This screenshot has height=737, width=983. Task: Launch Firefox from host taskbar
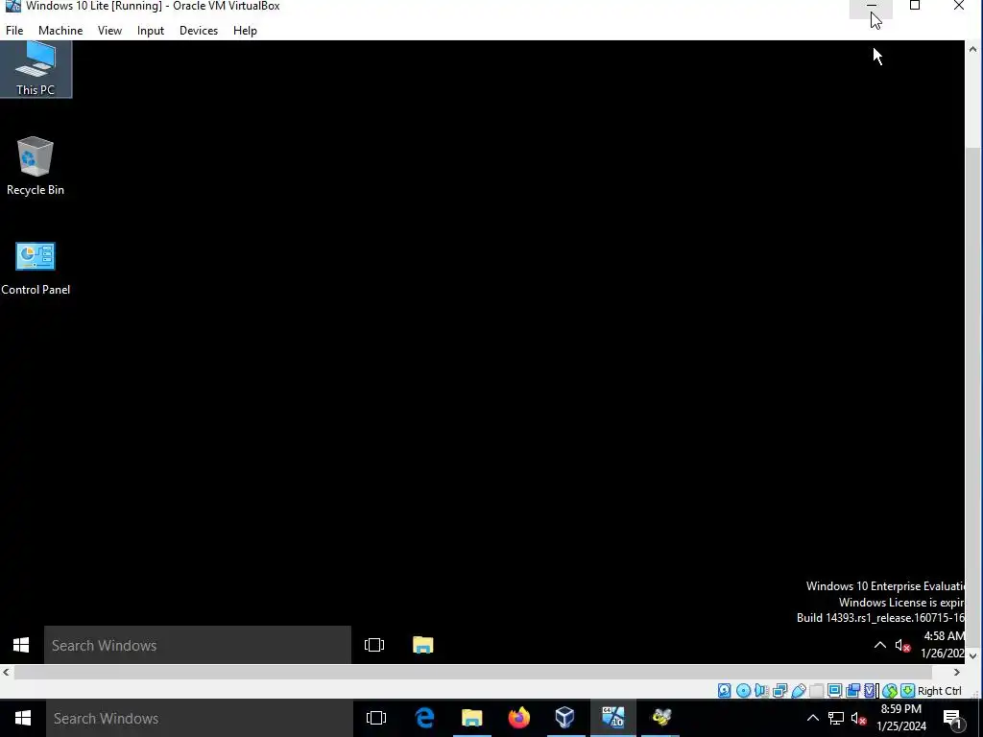tap(519, 718)
